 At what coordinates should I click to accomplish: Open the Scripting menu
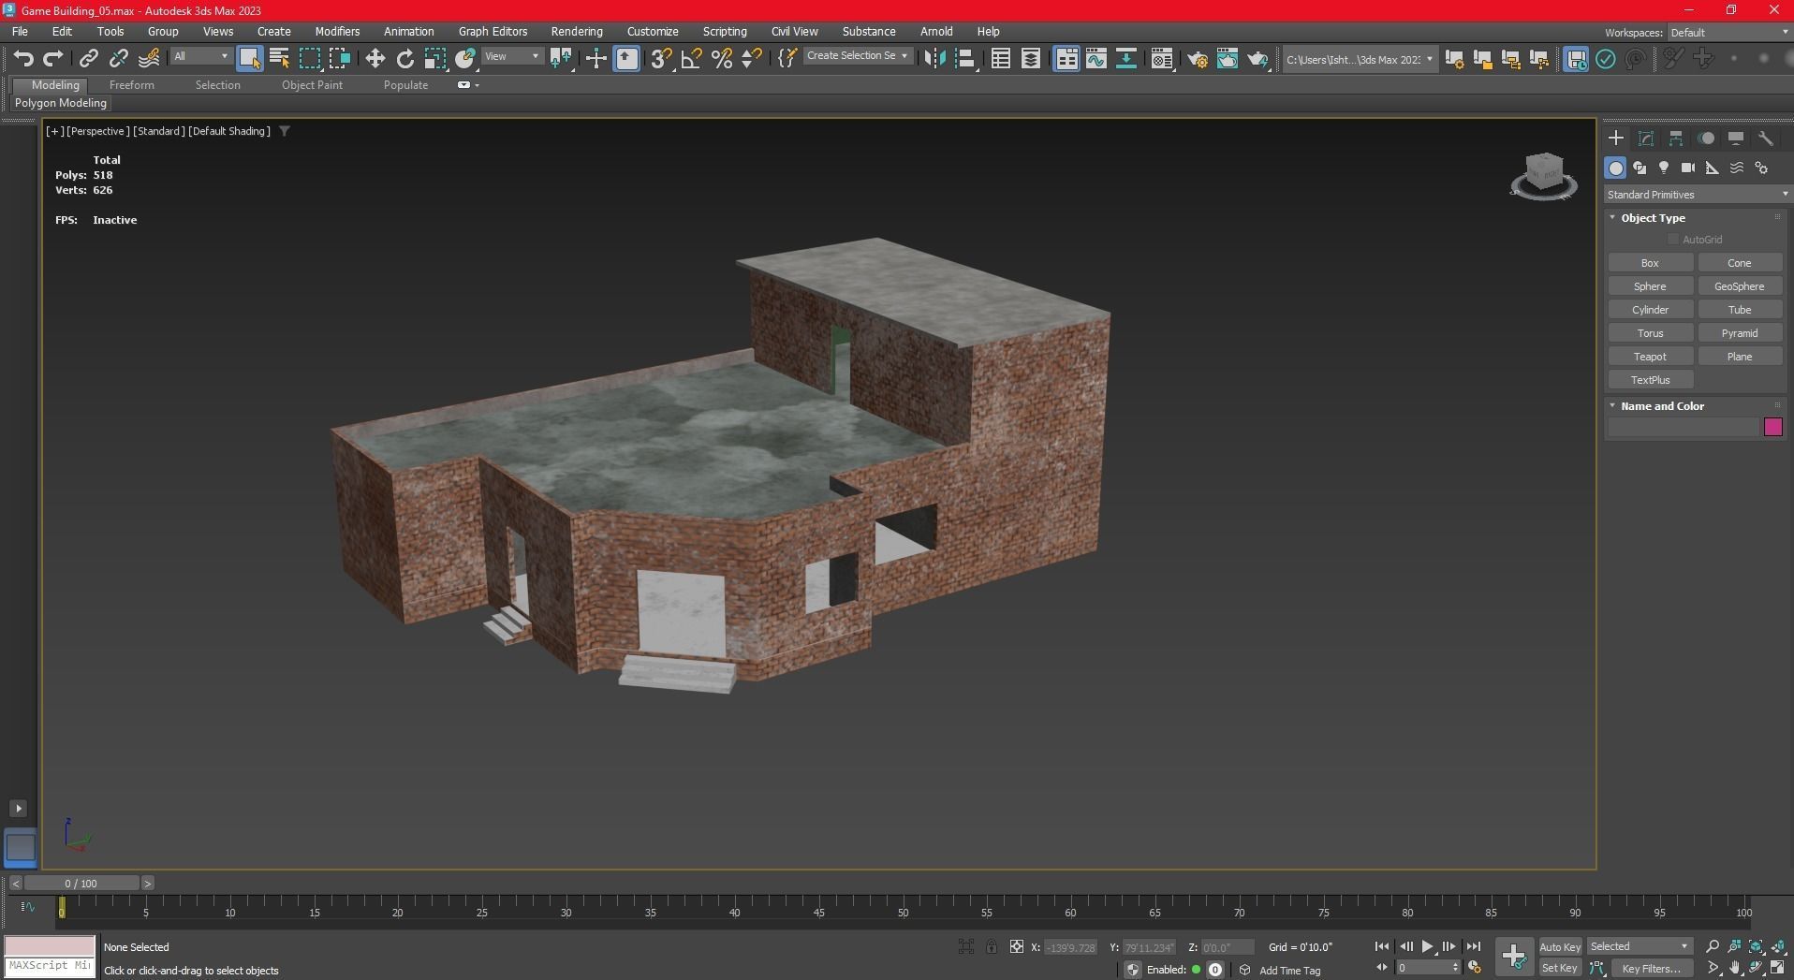pyautogui.click(x=725, y=32)
